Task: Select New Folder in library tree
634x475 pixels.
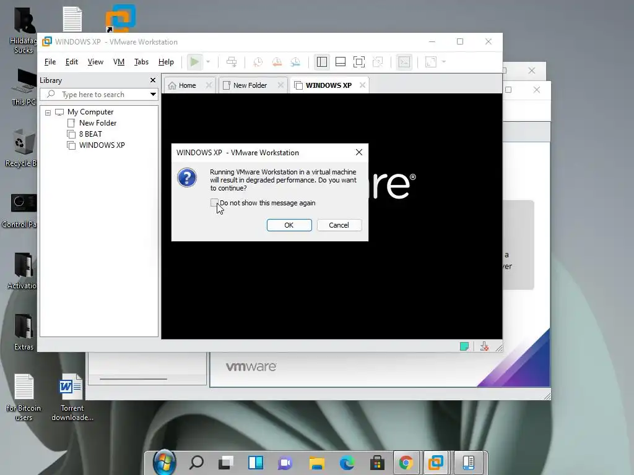Action: point(97,123)
